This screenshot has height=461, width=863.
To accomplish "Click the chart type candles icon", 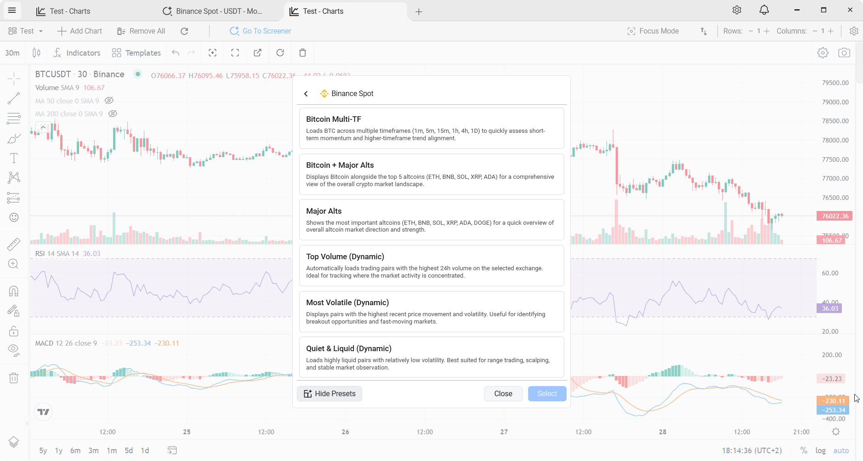I will click(36, 53).
